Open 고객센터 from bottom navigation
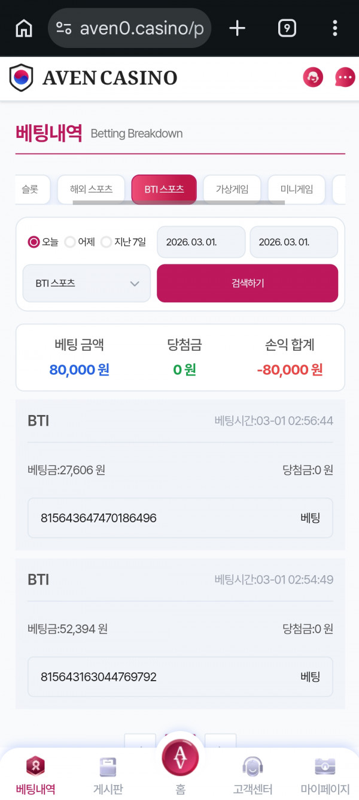Screen dimensions: 359x800 pyautogui.click(x=252, y=774)
